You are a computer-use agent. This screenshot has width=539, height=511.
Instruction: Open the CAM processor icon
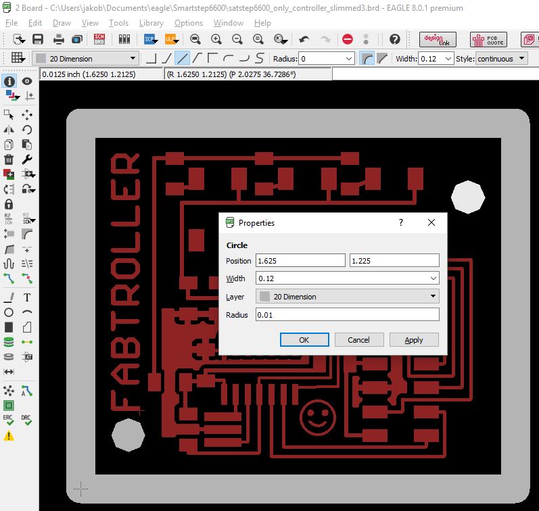pyautogui.click(x=77, y=39)
